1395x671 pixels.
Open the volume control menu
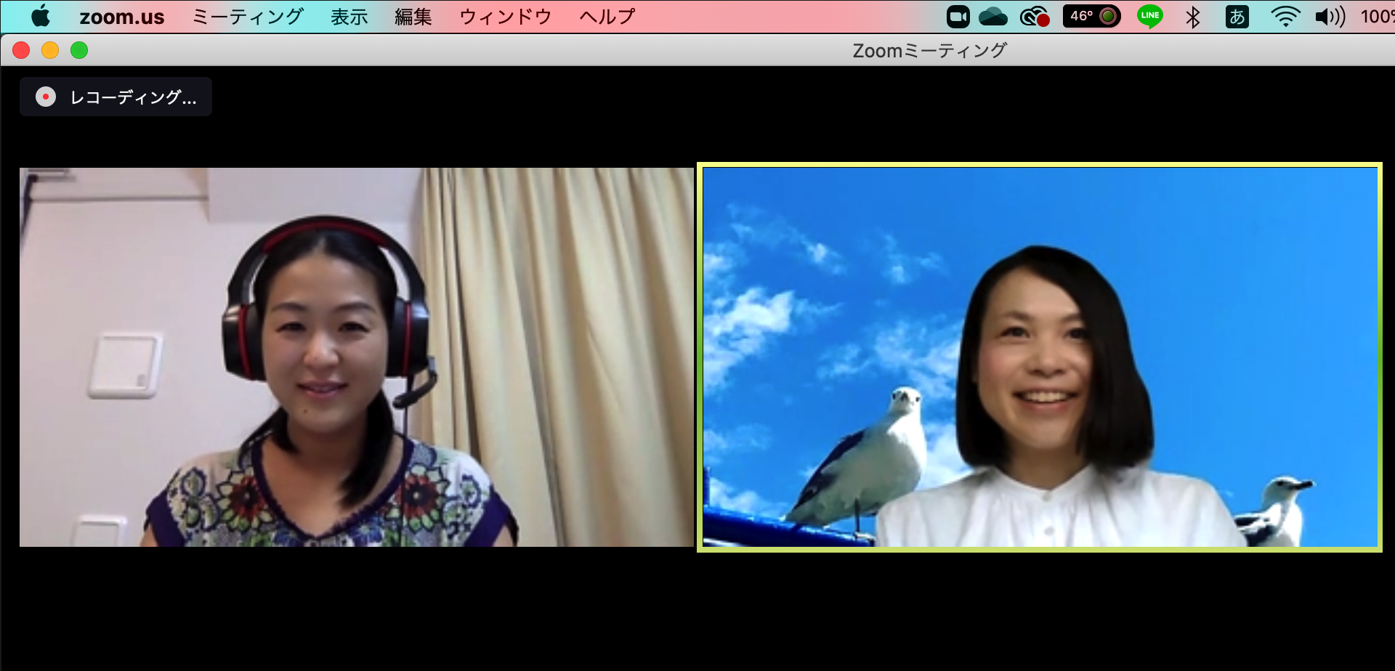click(x=1330, y=16)
